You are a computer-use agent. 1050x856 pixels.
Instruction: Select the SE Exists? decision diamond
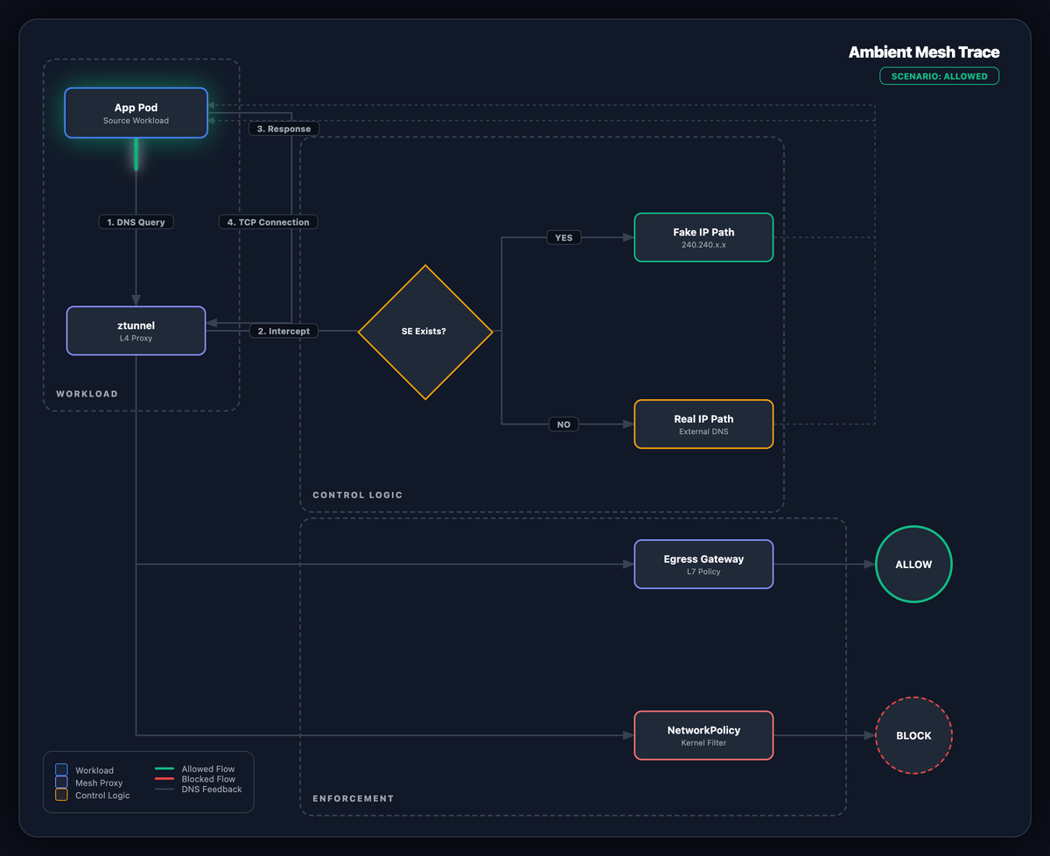[424, 332]
